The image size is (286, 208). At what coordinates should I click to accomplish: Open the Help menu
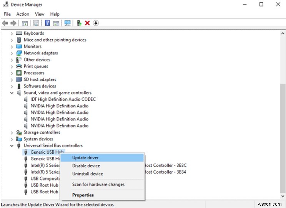55,14
